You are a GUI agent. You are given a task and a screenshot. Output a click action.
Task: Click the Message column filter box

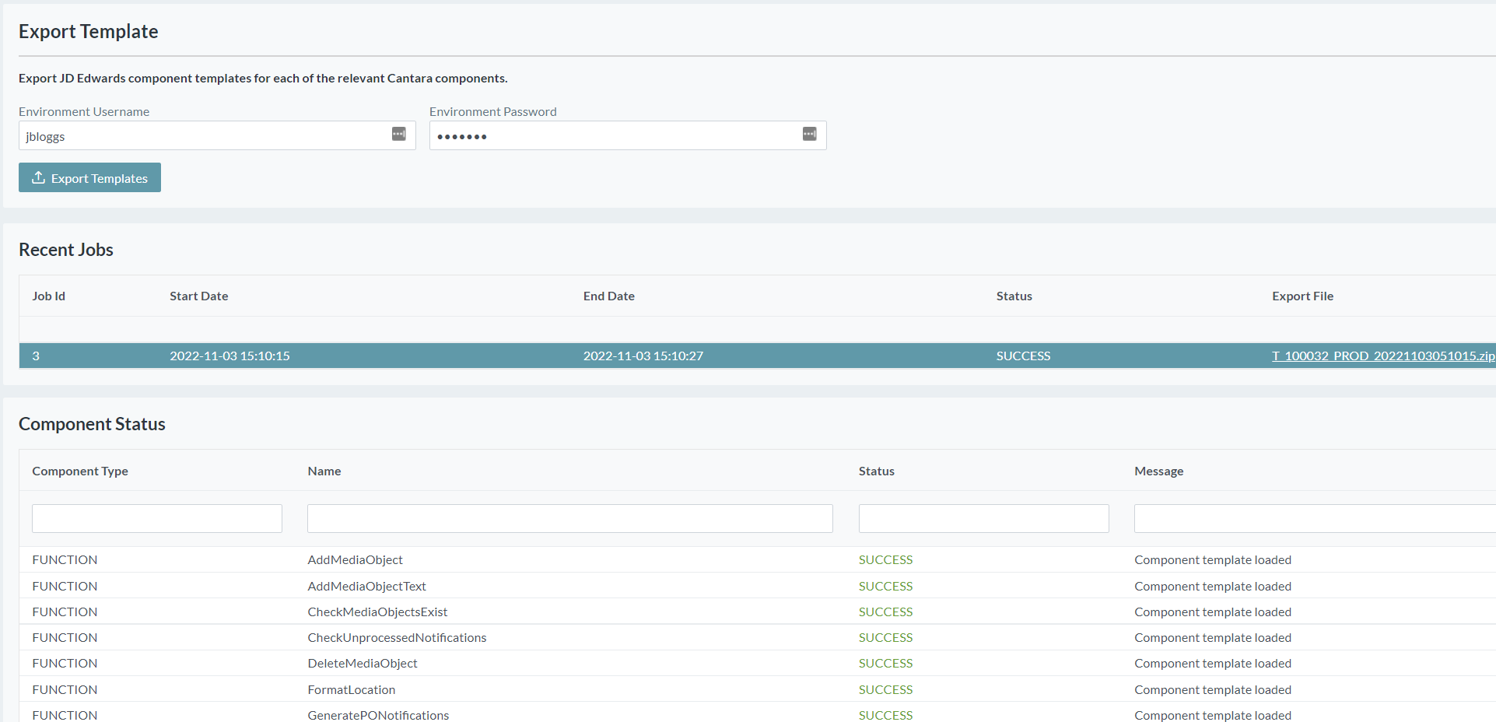(1313, 518)
